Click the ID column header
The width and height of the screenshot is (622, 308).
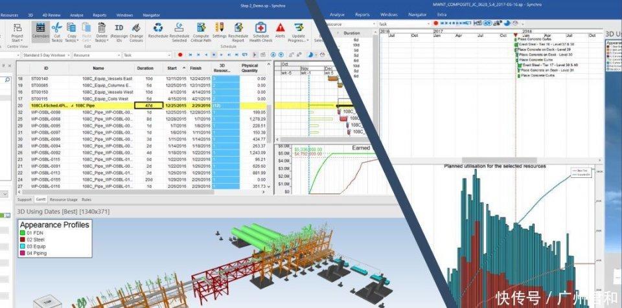coord(46,68)
